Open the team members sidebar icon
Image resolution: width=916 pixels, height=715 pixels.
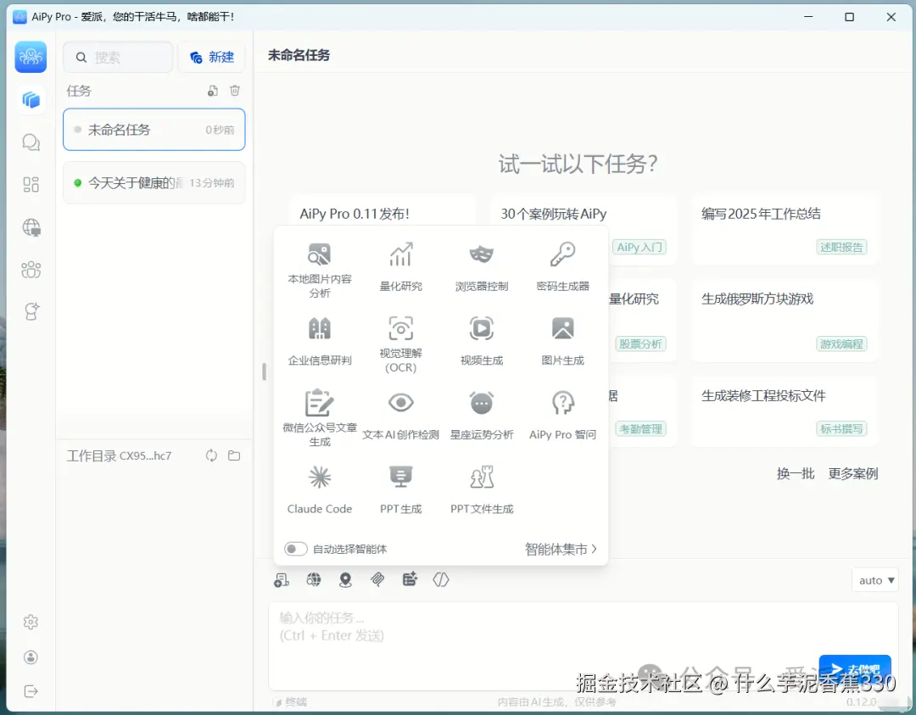[31, 270]
